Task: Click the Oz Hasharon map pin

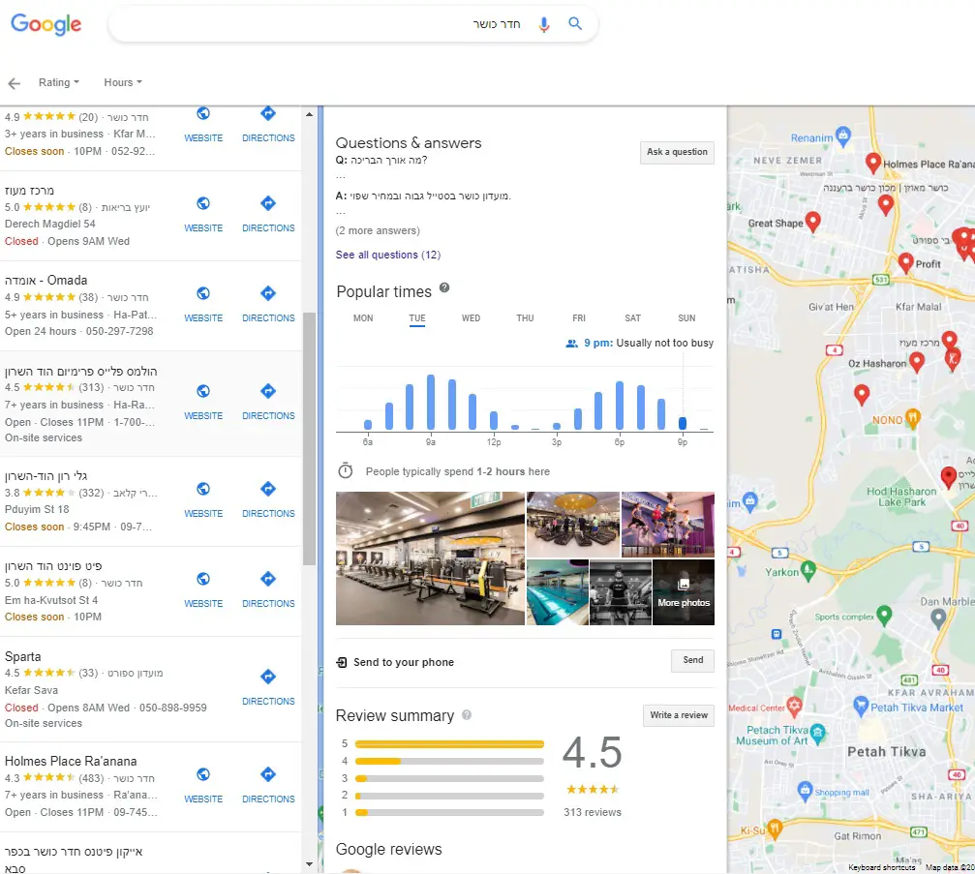Action: [917, 361]
